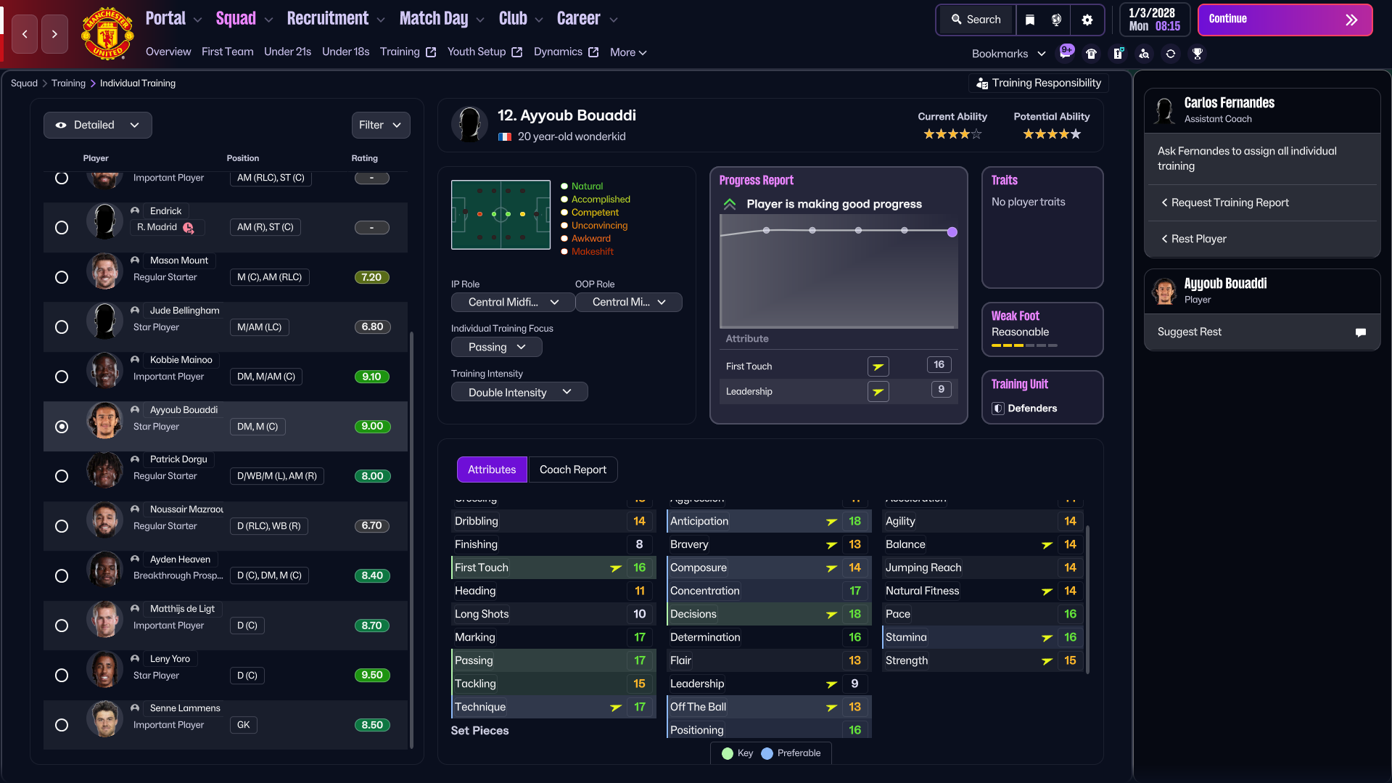Switch to the Attributes tab
This screenshot has width=1392, height=783.
pyautogui.click(x=492, y=470)
